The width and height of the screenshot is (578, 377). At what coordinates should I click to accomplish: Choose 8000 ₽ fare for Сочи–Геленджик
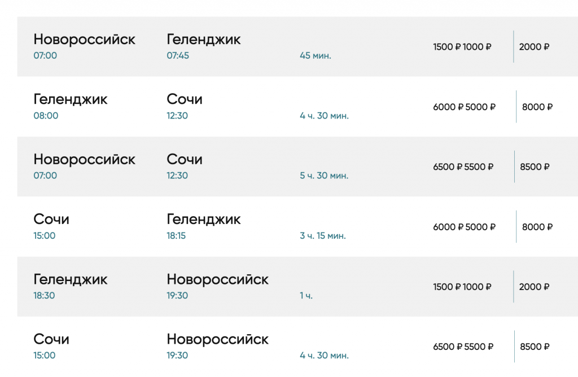pos(537,227)
